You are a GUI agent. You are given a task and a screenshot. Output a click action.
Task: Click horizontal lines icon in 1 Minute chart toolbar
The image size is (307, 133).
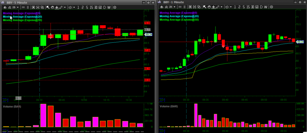(180, 7)
